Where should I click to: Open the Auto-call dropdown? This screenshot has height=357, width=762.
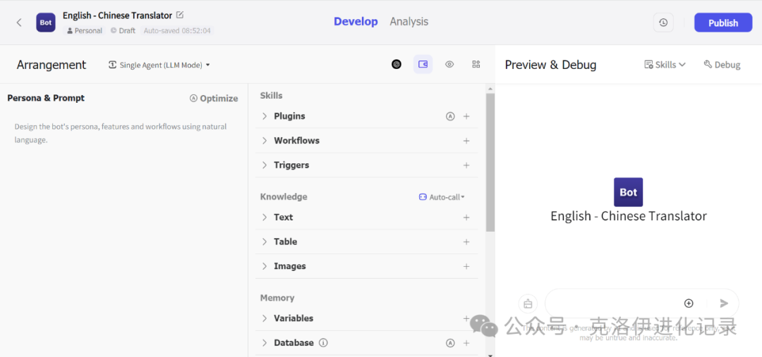tap(442, 197)
